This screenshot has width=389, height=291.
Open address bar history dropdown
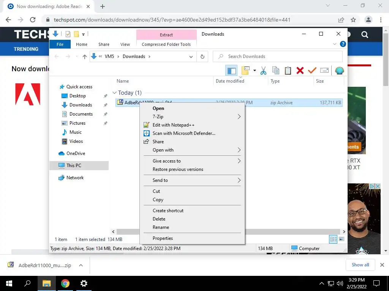click(x=191, y=57)
